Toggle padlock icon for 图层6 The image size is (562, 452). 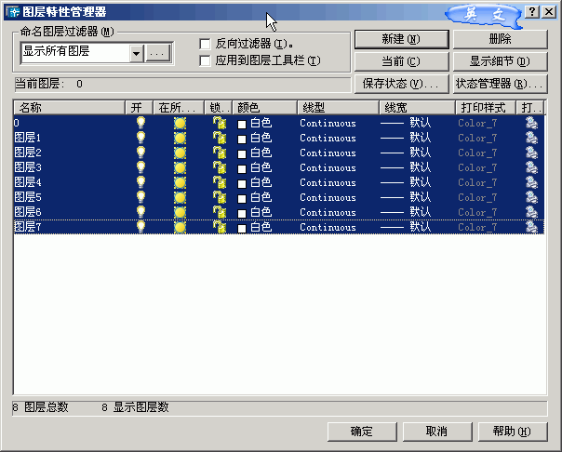pyautogui.click(x=220, y=212)
